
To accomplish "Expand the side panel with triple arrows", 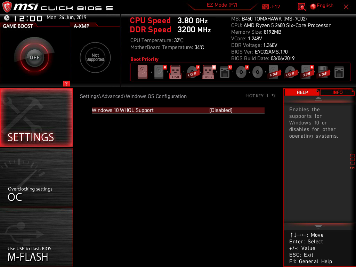I will (352, 168).
